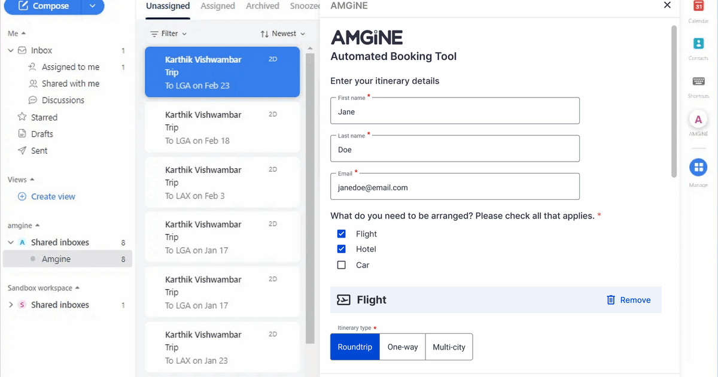Screen dimensions: 718x377
Task: Open the Manage apps icon
Action: coord(698,168)
